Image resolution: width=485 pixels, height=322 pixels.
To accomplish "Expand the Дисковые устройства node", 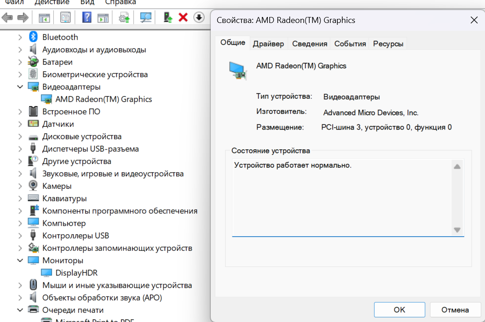I will tap(20, 136).
